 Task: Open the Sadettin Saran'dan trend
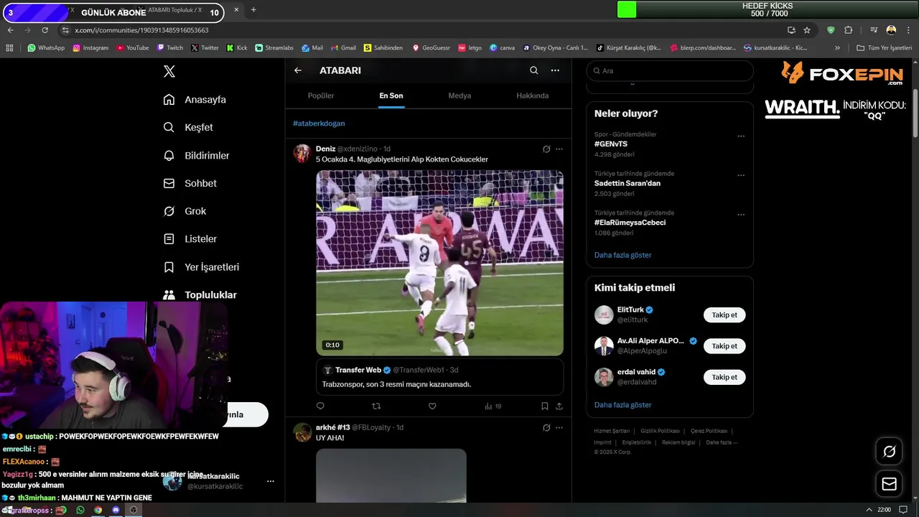tap(627, 183)
